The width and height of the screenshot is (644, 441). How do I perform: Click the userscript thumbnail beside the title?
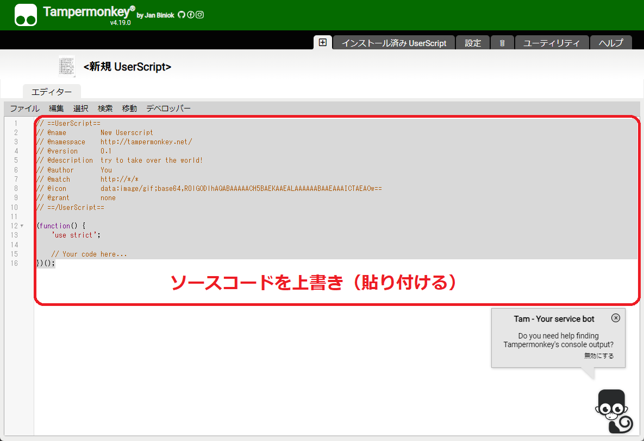click(66, 66)
